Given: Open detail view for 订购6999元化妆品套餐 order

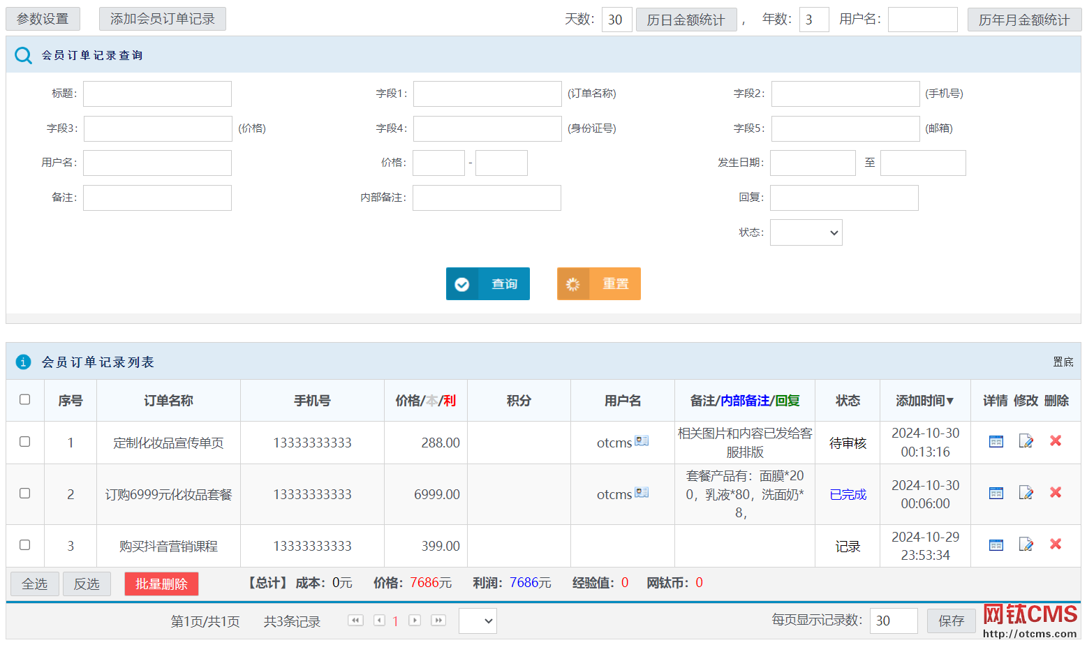Looking at the screenshot, I should click(995, 492).
